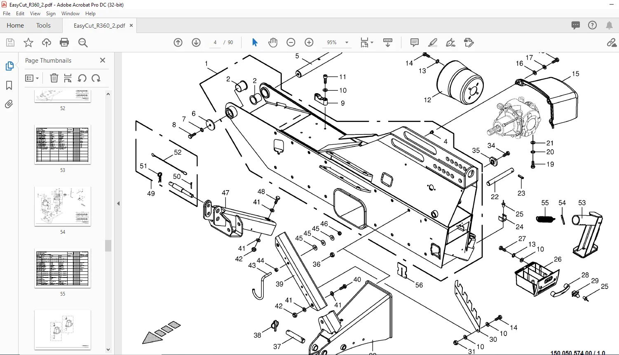Click the insert pages icon in thumbnails toolbar
The width and height of the screenshot is (619, 355).
(68, 78)
